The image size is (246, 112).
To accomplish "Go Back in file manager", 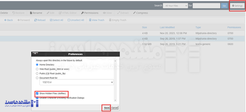I will 9,20.
